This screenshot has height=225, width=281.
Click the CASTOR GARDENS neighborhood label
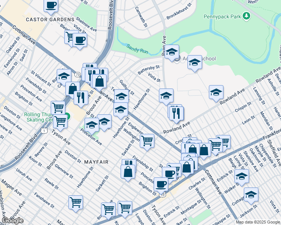coord(50,19)
